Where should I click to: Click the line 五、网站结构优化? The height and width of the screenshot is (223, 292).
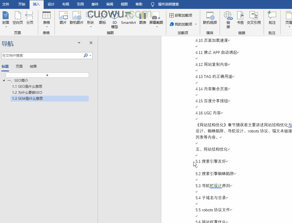pyautogui.click(x=212, y=149)
